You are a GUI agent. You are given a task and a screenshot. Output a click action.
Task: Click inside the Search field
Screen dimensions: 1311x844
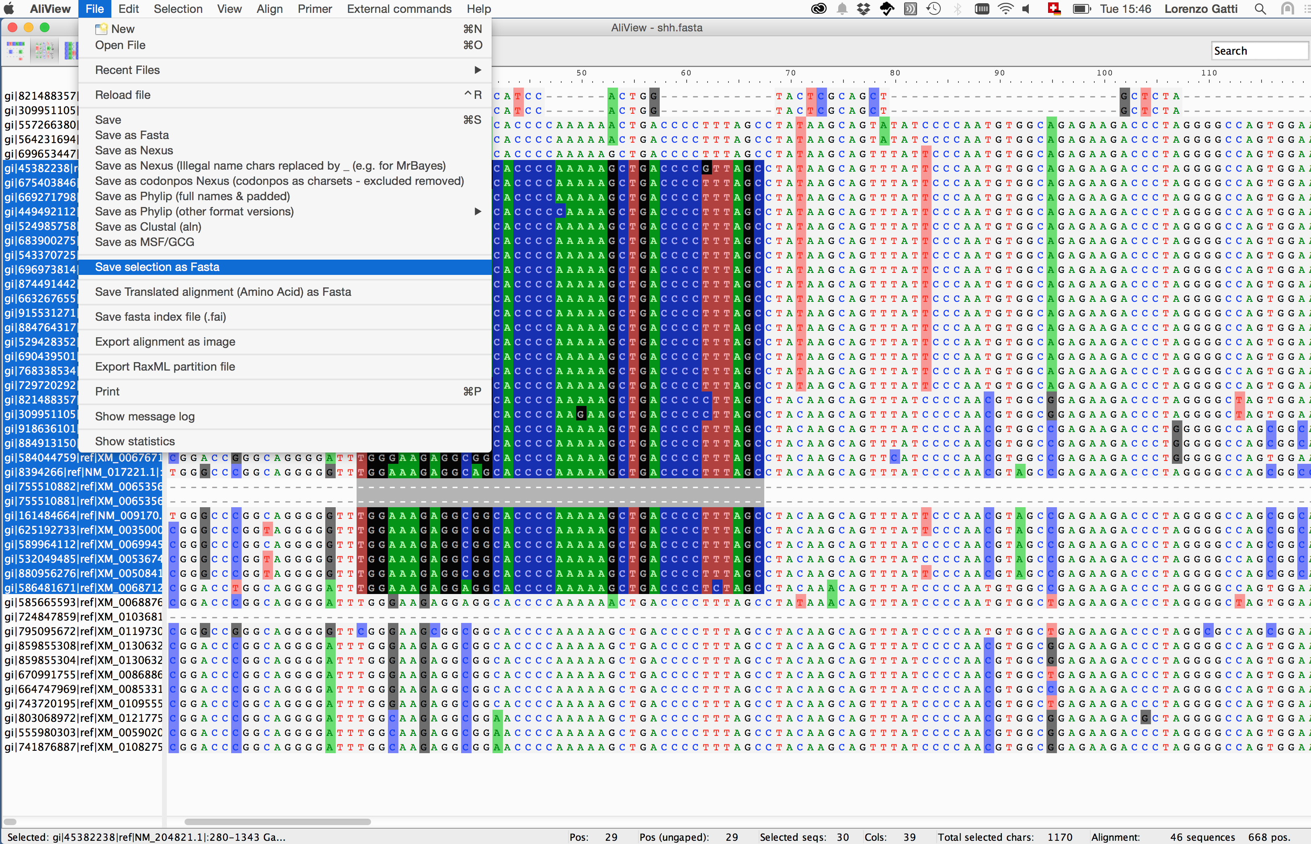[x=1260, y=51]
